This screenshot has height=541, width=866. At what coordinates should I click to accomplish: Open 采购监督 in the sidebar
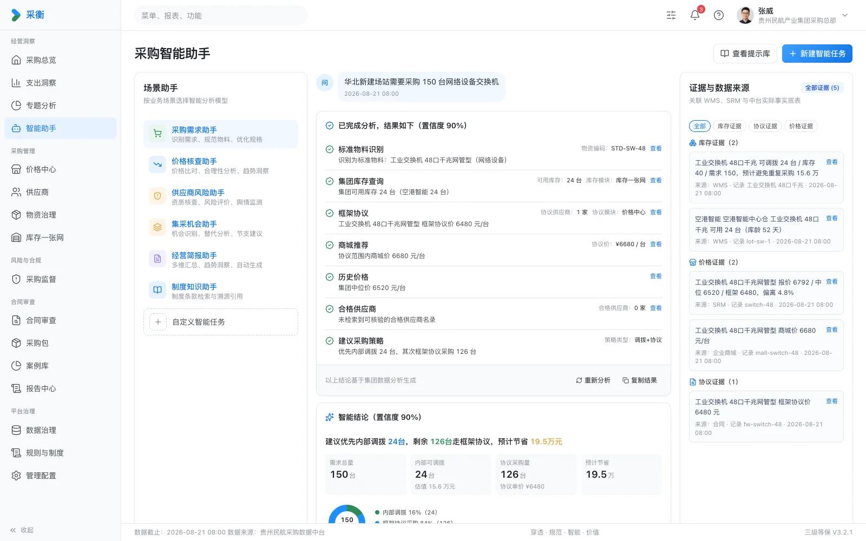pyautogui.click(x=60, y=279)
